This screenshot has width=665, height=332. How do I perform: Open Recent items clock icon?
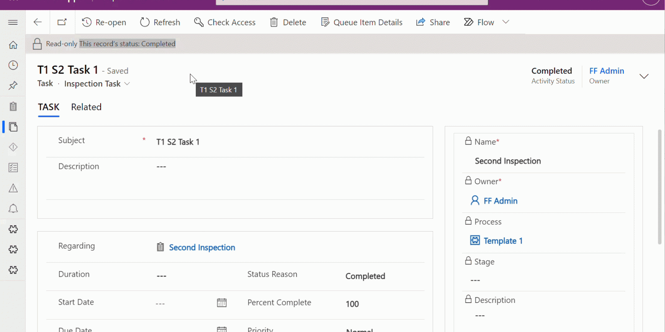(13, 65)
